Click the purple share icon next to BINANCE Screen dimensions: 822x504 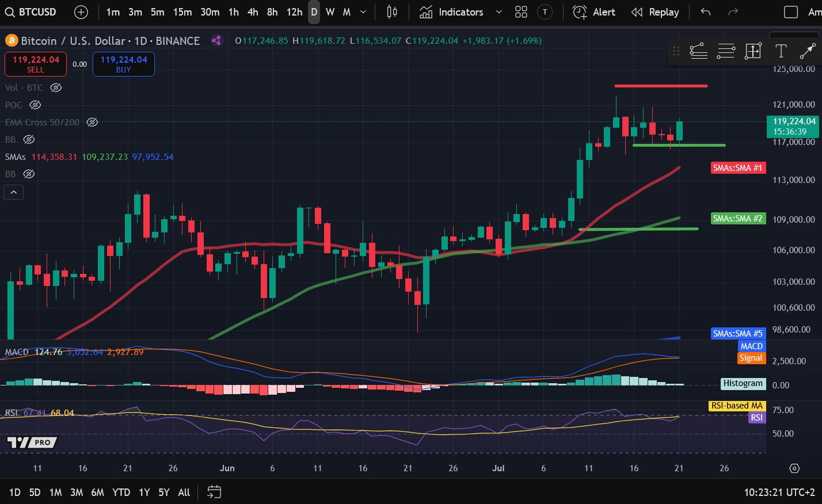[x=216, y=40]
